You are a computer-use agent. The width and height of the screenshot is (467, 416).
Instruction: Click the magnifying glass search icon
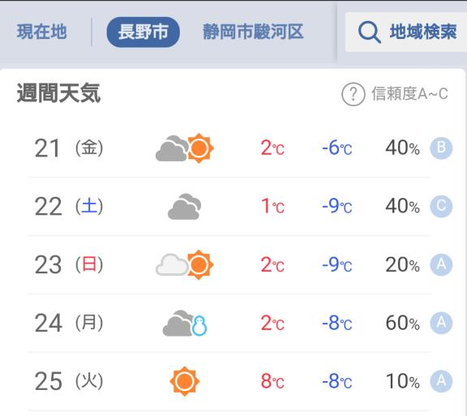click(370, 32)
